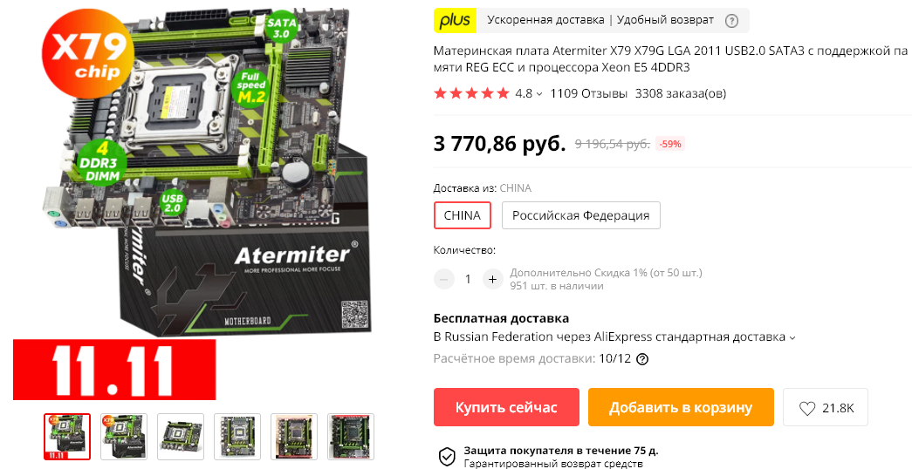Viewport: 912px width, 469px height.
Task: Click the quantity field showing 1
Action: pyautogui.click(x=468, y=280)
